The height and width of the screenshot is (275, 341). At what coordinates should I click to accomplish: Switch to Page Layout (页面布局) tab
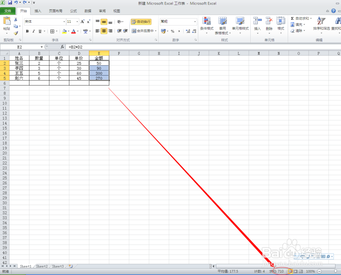pos(56,11)
